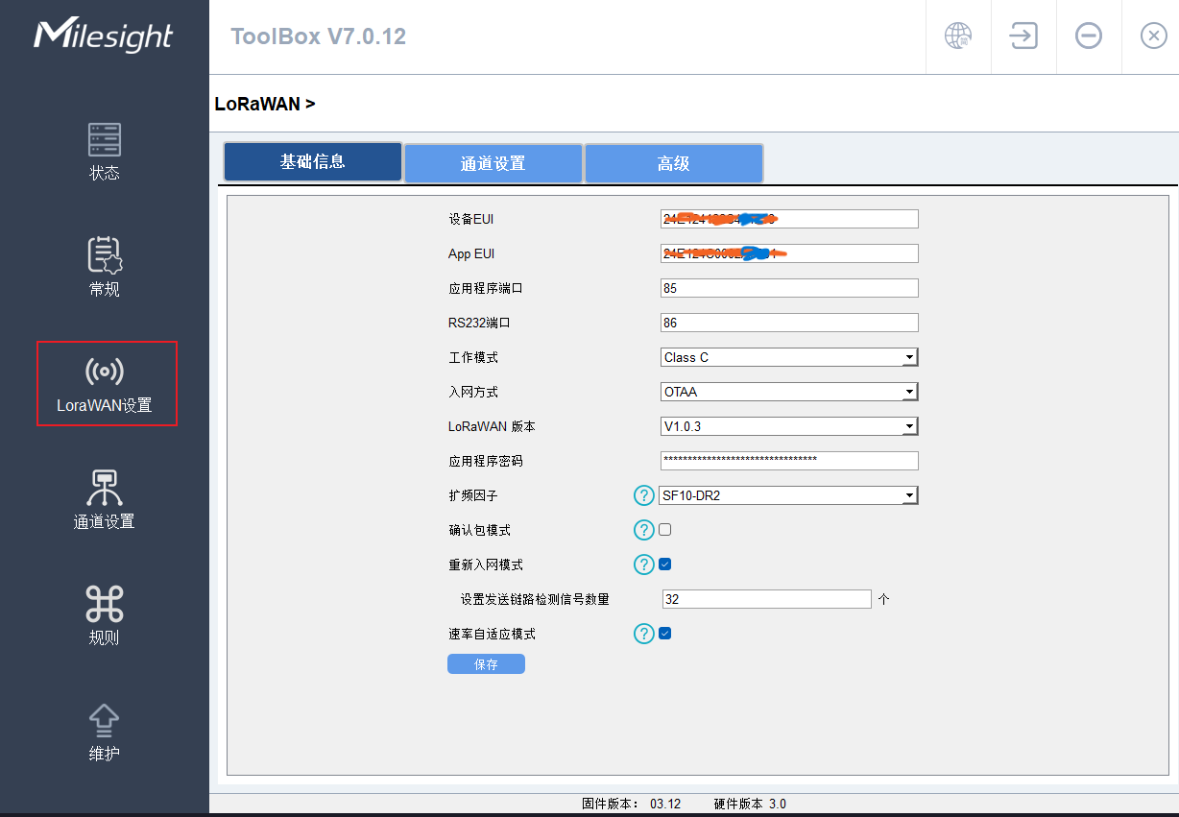
Task: Show help for 扩频因子
Action: click(643, 495)
